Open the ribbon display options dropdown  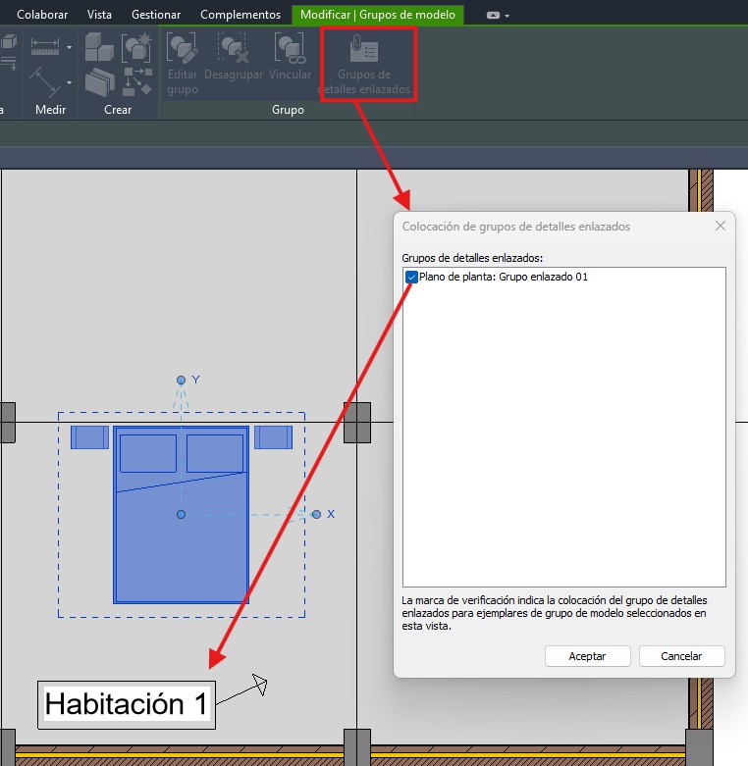(x=498, y=16)
